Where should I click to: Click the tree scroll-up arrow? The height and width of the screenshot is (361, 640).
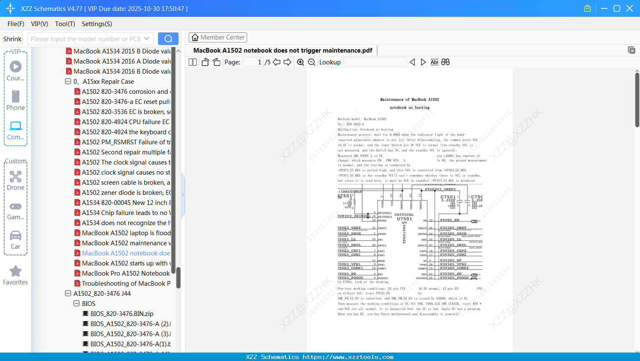(x=178, y=51)
